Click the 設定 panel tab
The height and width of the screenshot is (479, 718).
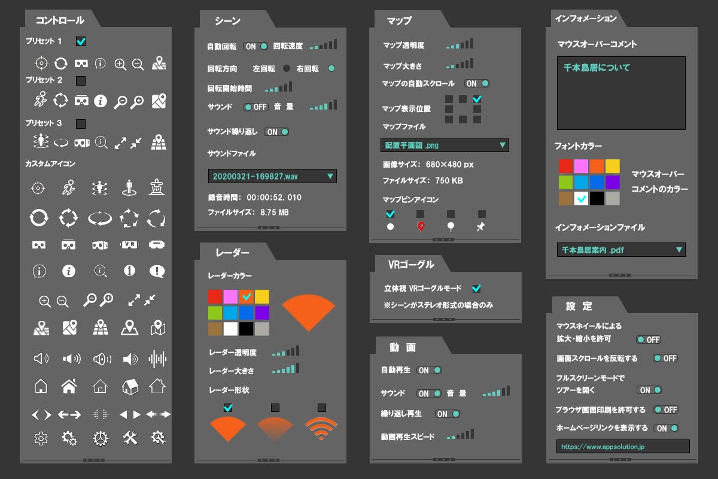point(579,306)
